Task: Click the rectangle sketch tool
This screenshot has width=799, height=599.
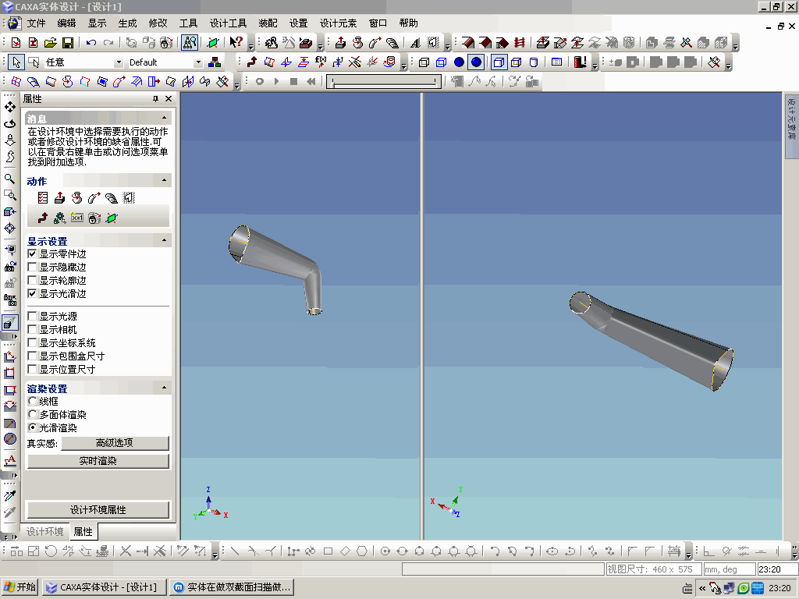Action: 328,551
